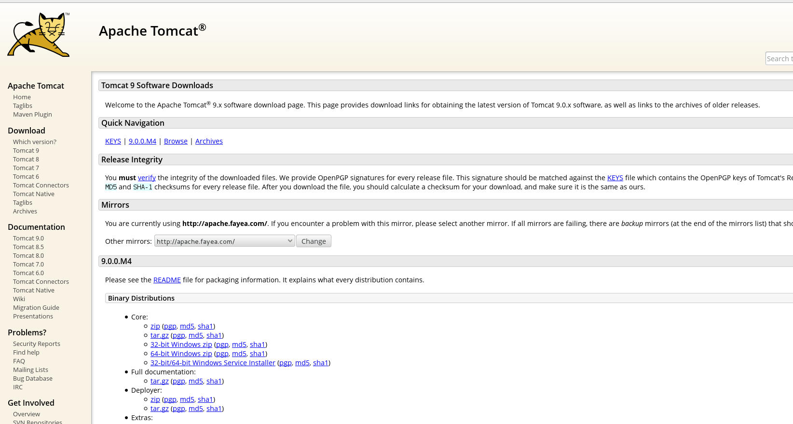Open the README link
The width and height of the screenshot is (793, 424).
pyautogui.click(x=167, y=280)
